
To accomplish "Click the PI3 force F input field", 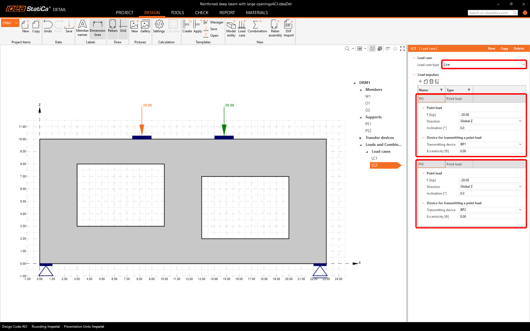I will (491, 115).
